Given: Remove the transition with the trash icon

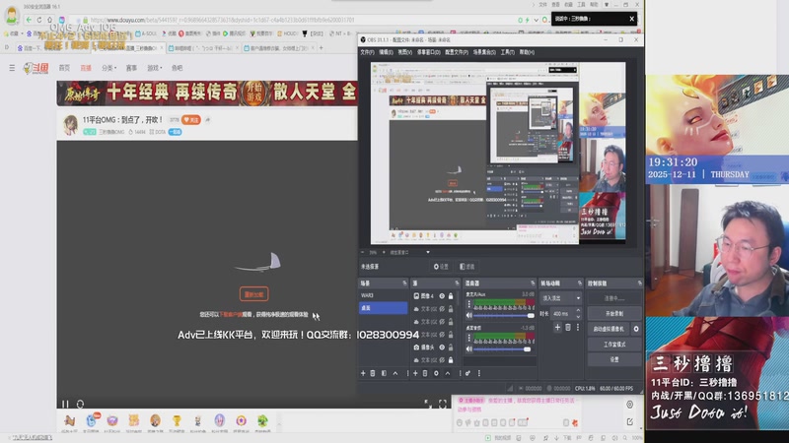Looking at the screenshot, I should click(x=568, y=328).
